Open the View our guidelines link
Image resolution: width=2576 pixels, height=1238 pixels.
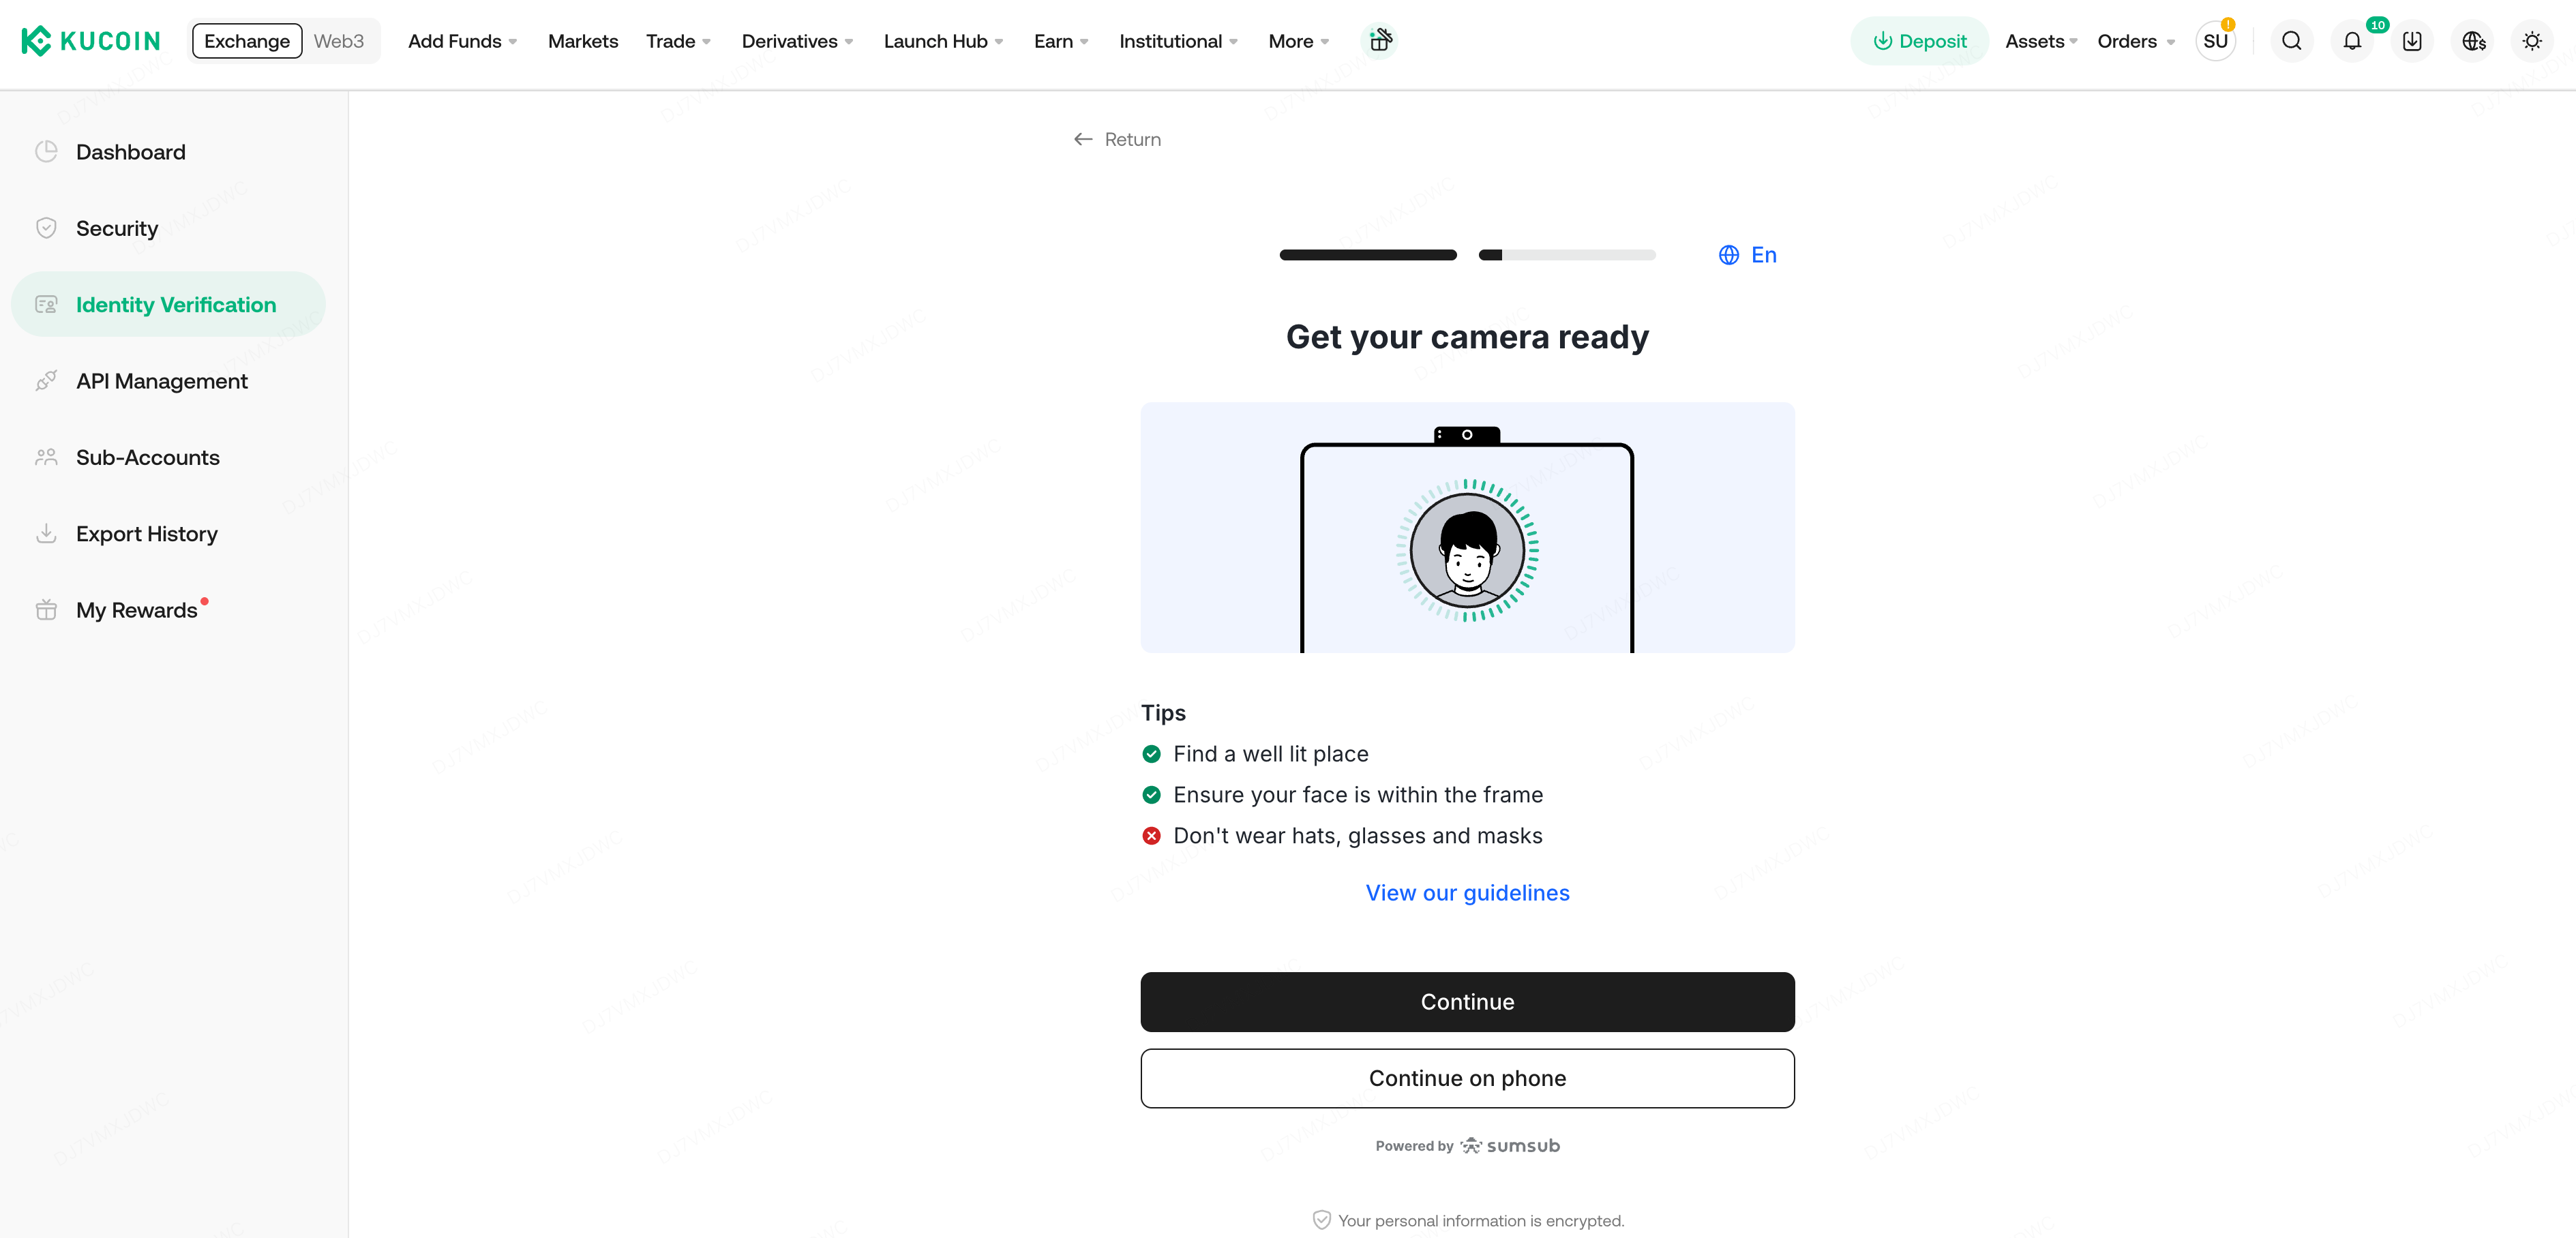coord(1467,893)
